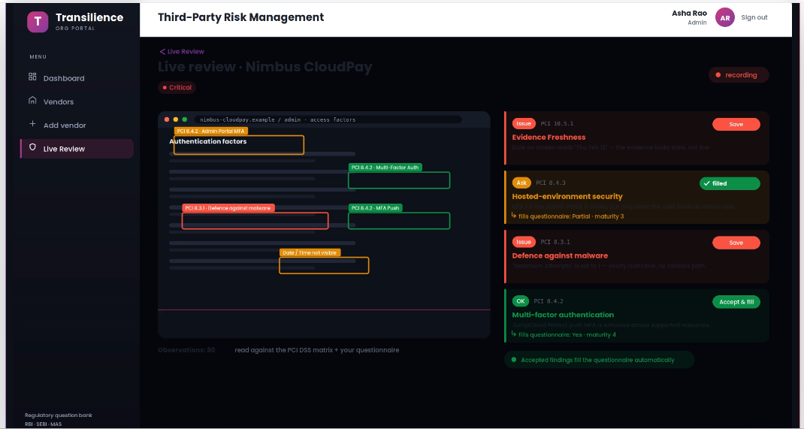This screenshot has height=429, width=804.
Task: Select the 'PCI 8.4.2 · MFA Push' annotation label
Action: [376, 207]
